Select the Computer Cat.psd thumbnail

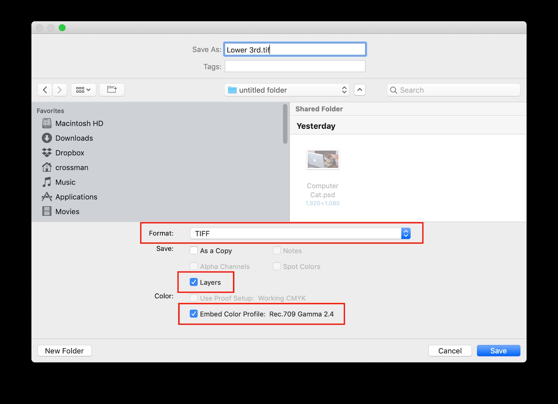pos(323,159)
